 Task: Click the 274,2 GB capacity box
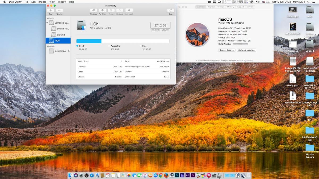pyautogui.click(x=160, y=25)
